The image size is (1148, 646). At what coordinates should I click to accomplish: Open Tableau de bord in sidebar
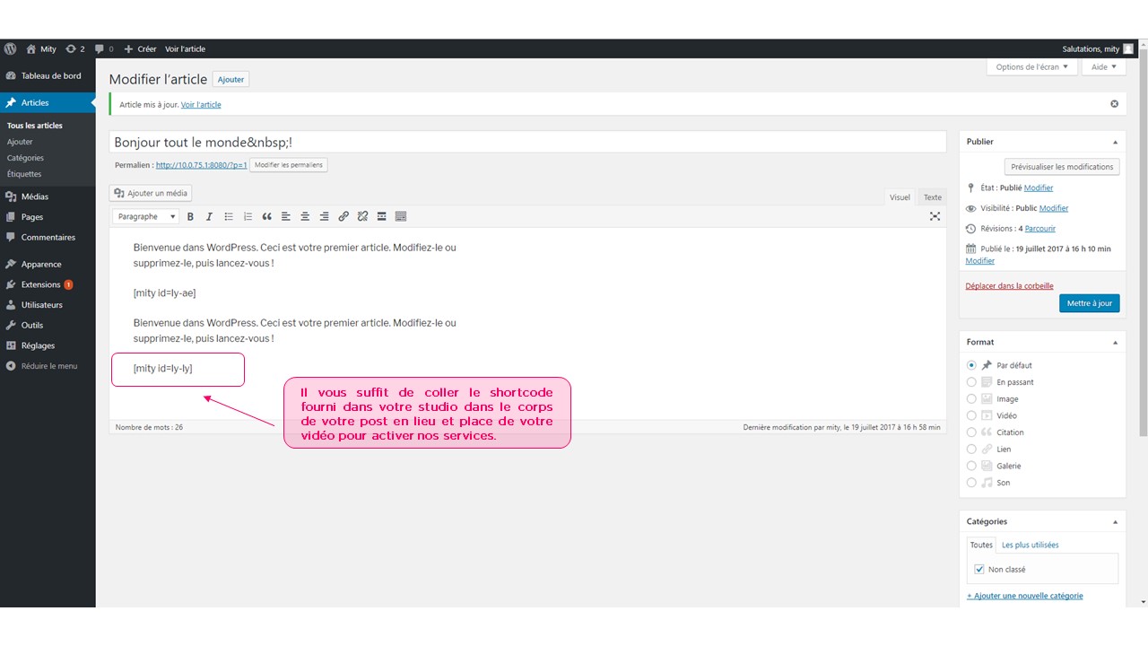(48, 76)
